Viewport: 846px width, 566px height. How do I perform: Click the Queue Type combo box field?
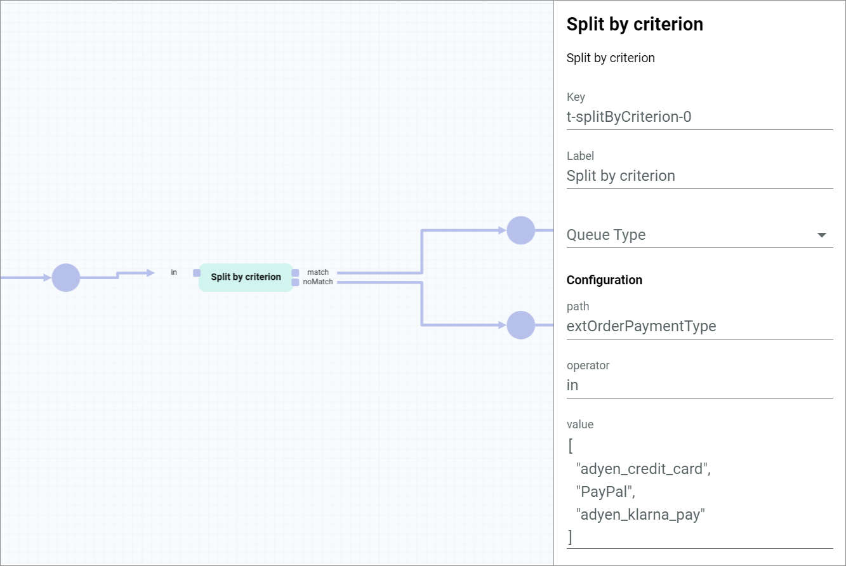pos(699,235)
